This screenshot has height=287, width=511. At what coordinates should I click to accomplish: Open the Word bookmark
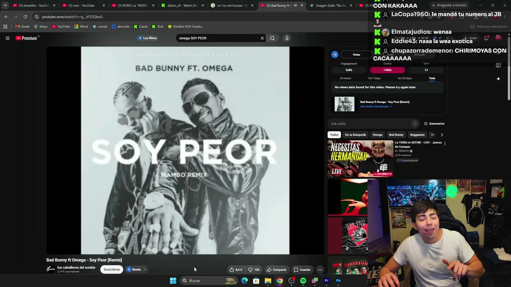tap(81, 26)
